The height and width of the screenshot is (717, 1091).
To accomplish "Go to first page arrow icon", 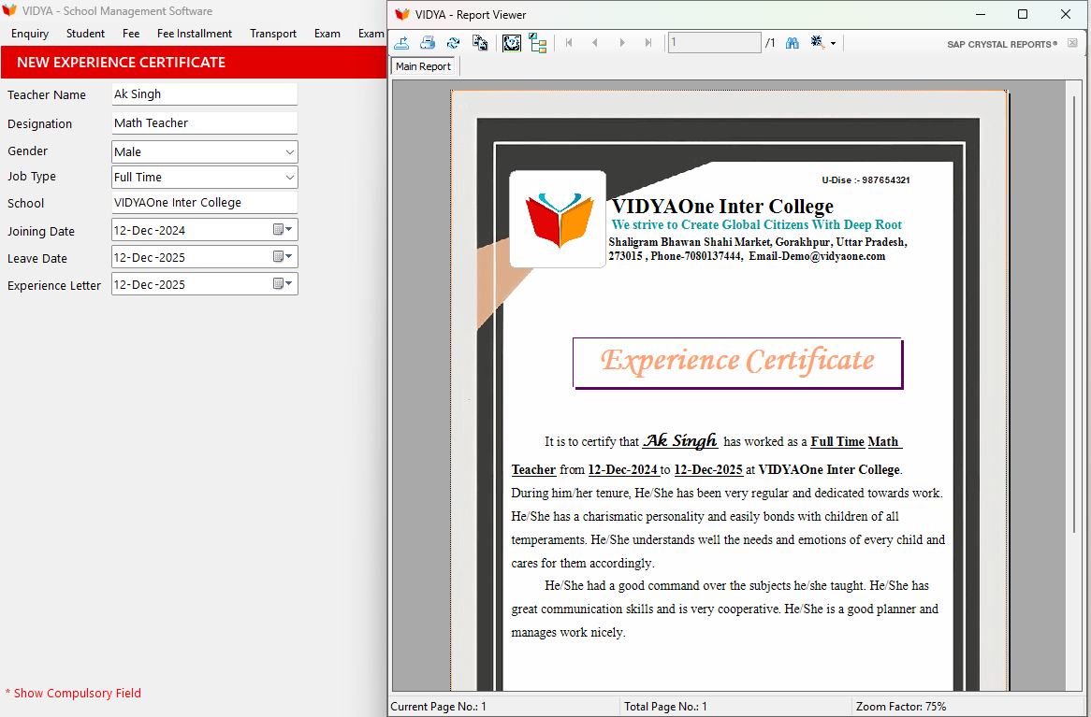I will point(569,43).
